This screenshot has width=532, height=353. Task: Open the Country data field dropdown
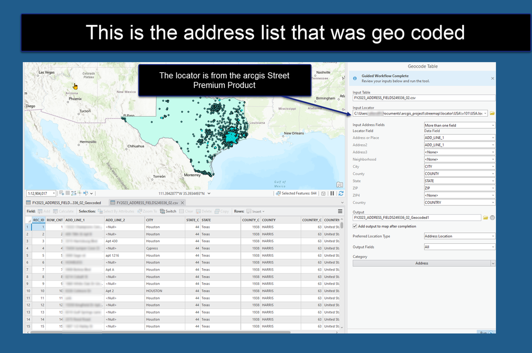pos(460,202)
